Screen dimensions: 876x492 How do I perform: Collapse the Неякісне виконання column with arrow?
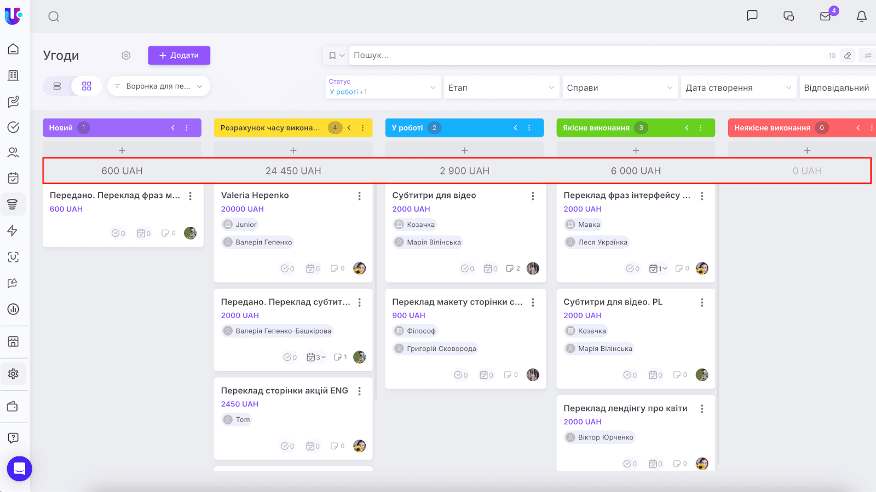click(858, 128)
